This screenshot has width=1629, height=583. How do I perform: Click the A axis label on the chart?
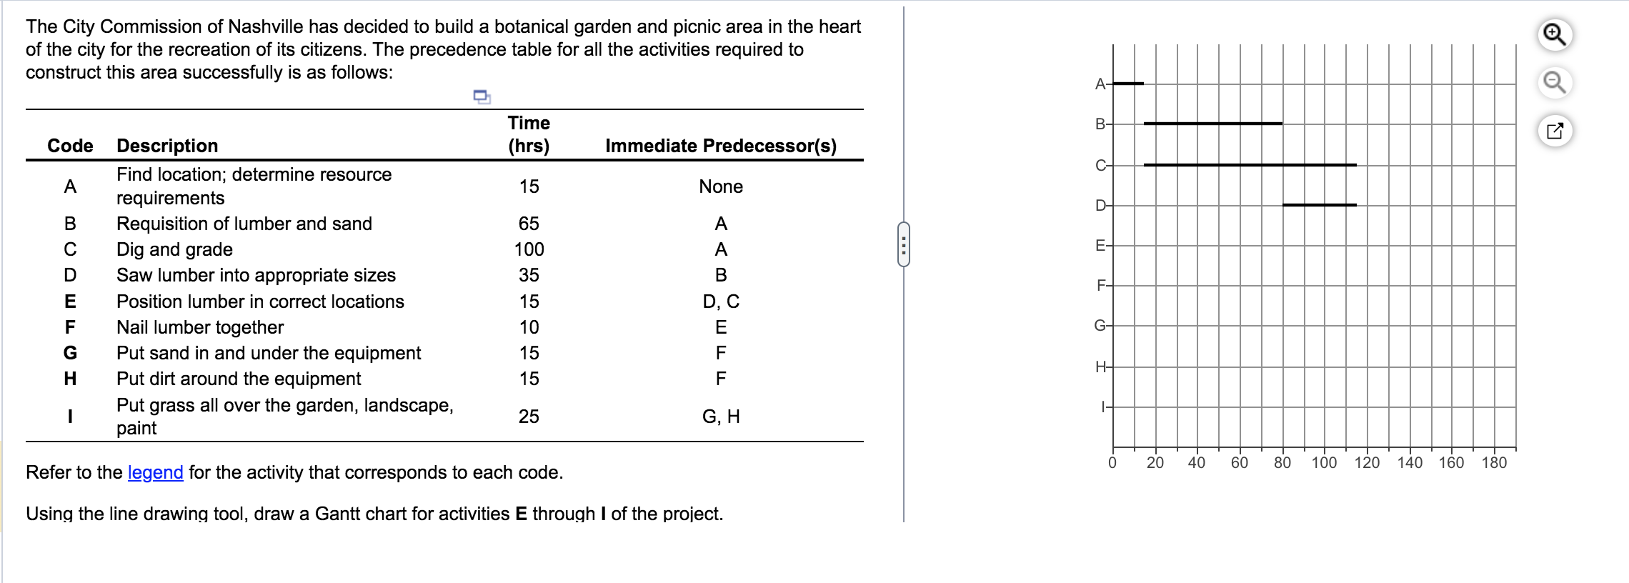[1100, 84]
